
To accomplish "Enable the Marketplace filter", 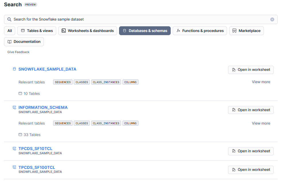I will (246, 31).
